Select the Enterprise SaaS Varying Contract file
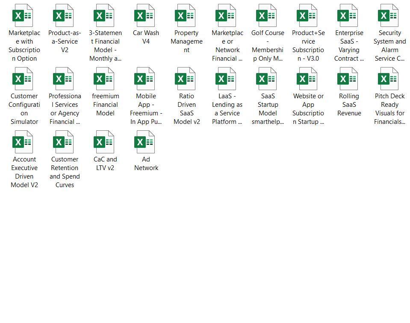The image size is (410, 323). point(349,16)
